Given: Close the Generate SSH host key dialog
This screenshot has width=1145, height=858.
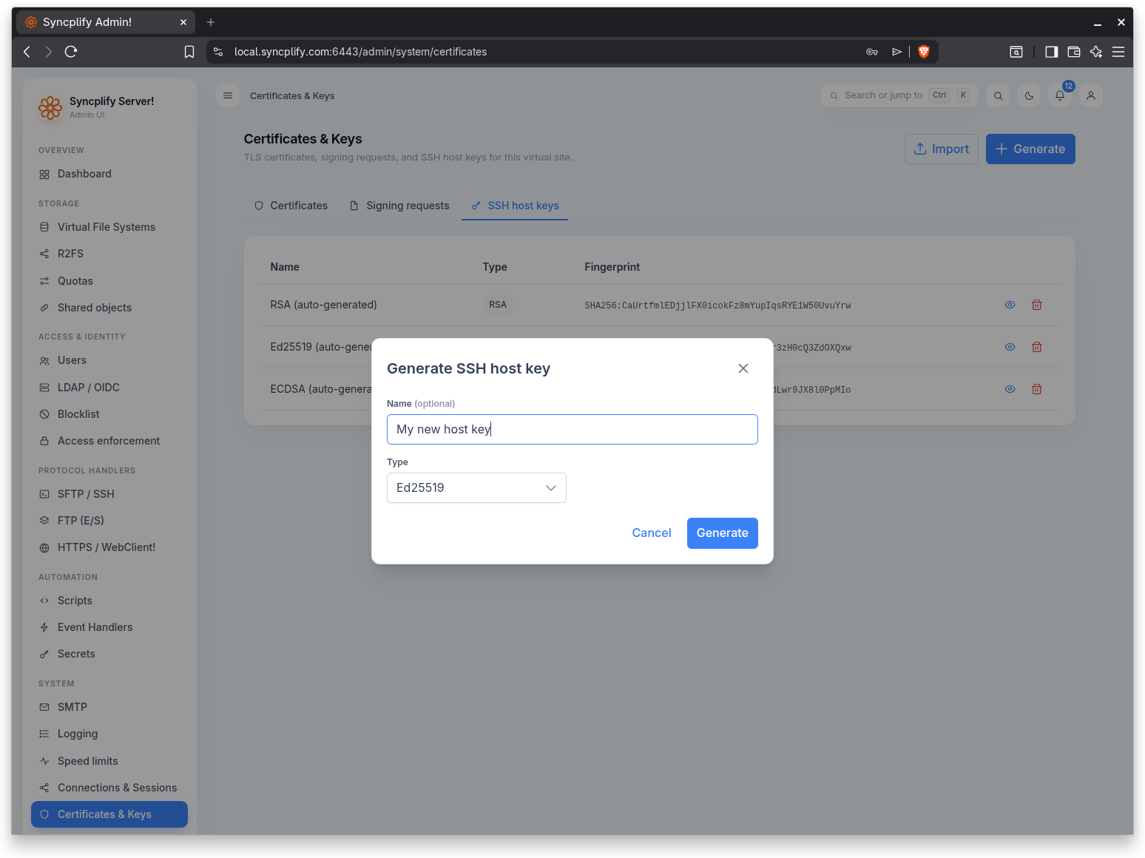Looking at the screenshot, I should (743, 368).
